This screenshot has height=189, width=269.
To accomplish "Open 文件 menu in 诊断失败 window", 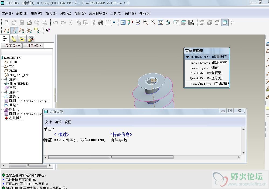I will coord(48,122).
